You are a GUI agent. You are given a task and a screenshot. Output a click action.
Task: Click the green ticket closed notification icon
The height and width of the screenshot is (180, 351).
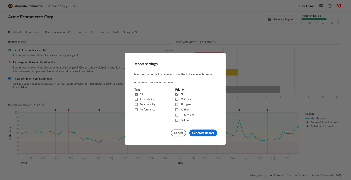10,50
